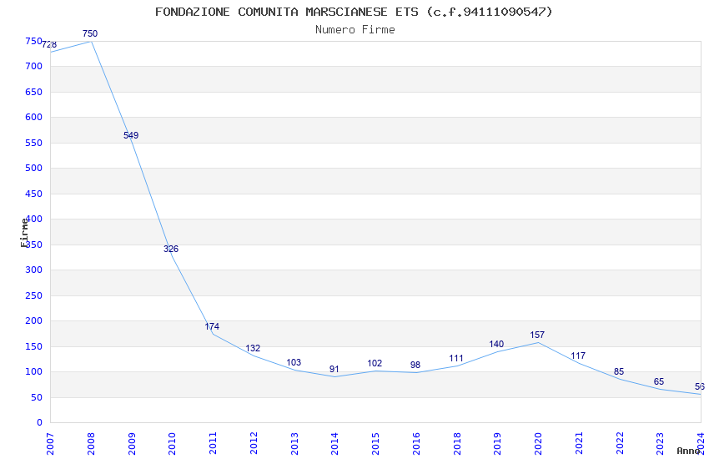Screen dimensions: 709x459
Task: Click the x-axis year 2008
Action: pos(91,444)
